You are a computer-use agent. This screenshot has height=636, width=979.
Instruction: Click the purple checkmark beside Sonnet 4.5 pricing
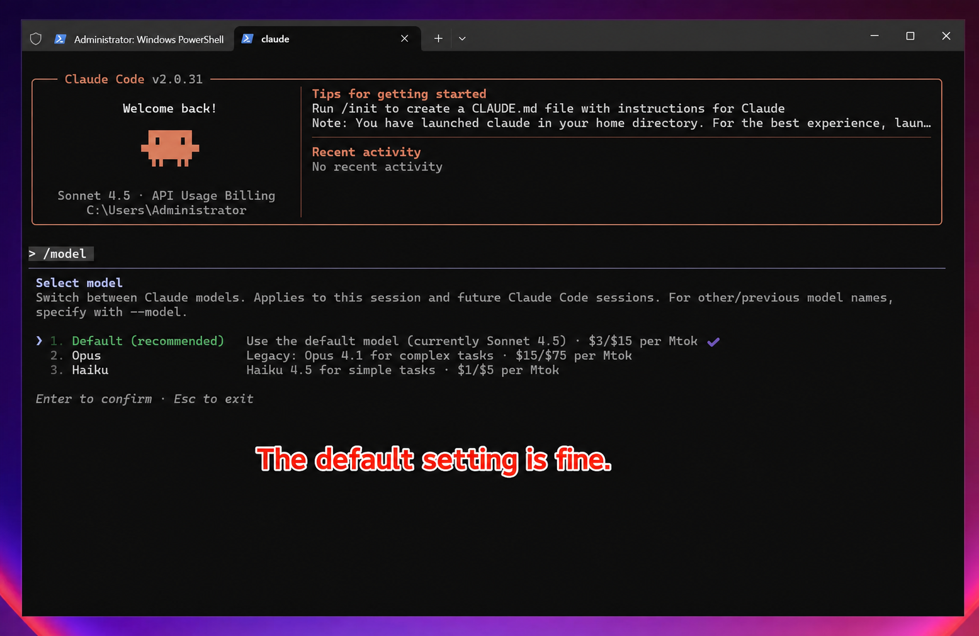coord(713,342)
